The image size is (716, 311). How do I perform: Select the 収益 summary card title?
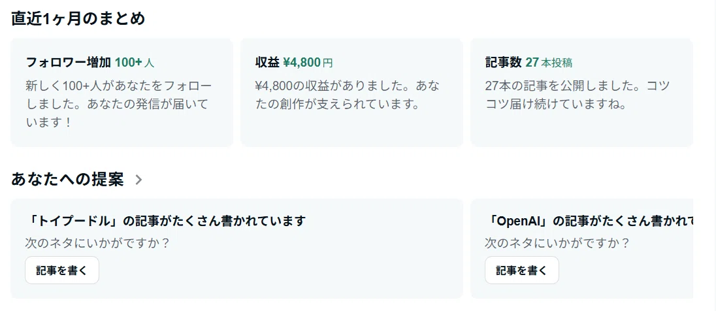coord(268,63)
